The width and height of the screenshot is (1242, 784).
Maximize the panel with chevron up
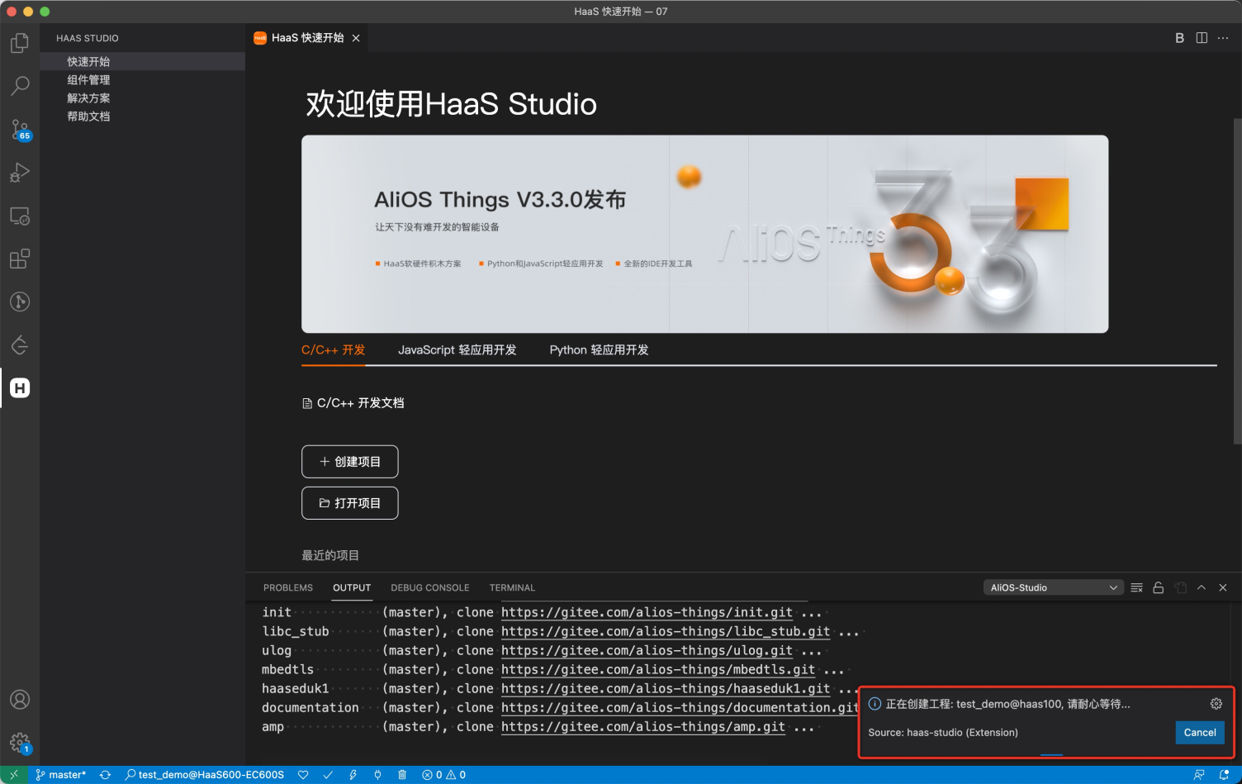pos(1202,587)
